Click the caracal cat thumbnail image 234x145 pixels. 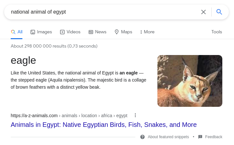tap(190, 81)
